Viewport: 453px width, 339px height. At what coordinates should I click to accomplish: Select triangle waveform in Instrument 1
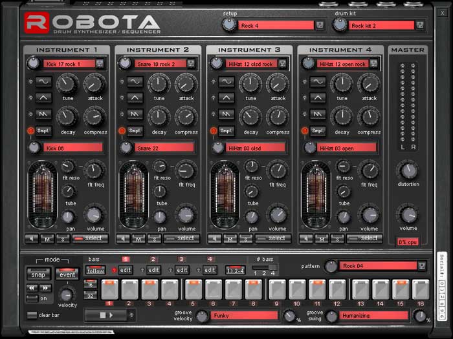click(x=43, y=98)
